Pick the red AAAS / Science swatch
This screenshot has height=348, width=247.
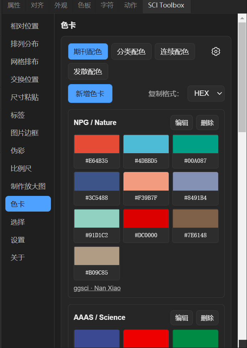146,339
